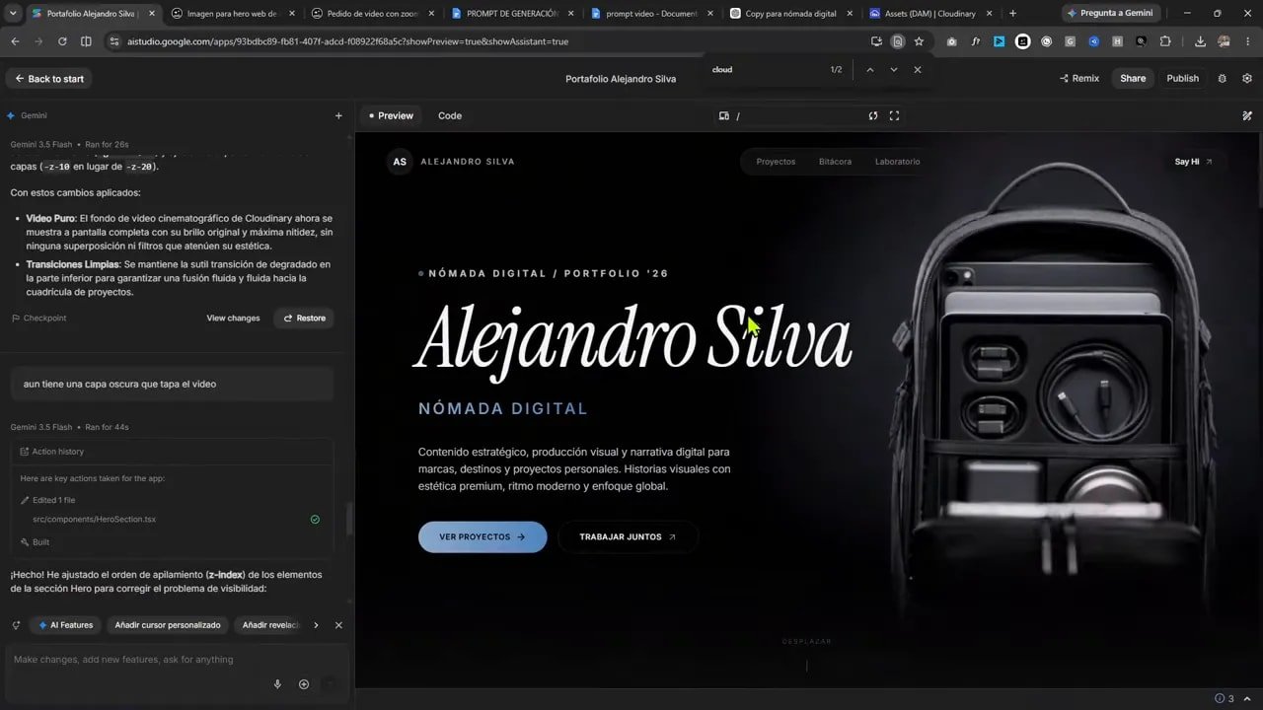Image resolution: width=1263 pixels, height=710 pixels.
Task: Reload the browser page
Action: coord(62,41)
